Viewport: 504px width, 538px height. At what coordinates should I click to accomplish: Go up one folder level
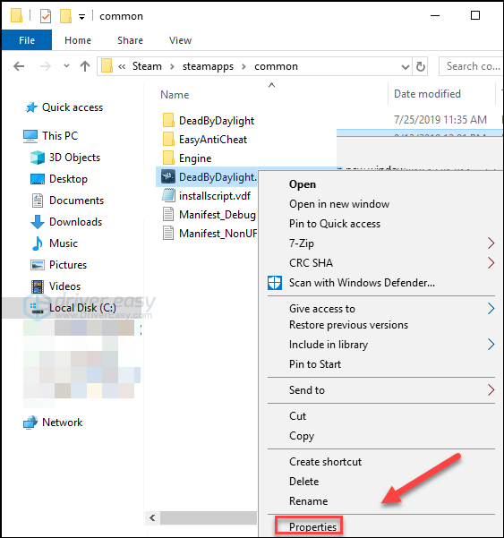[x=85, y=66]
